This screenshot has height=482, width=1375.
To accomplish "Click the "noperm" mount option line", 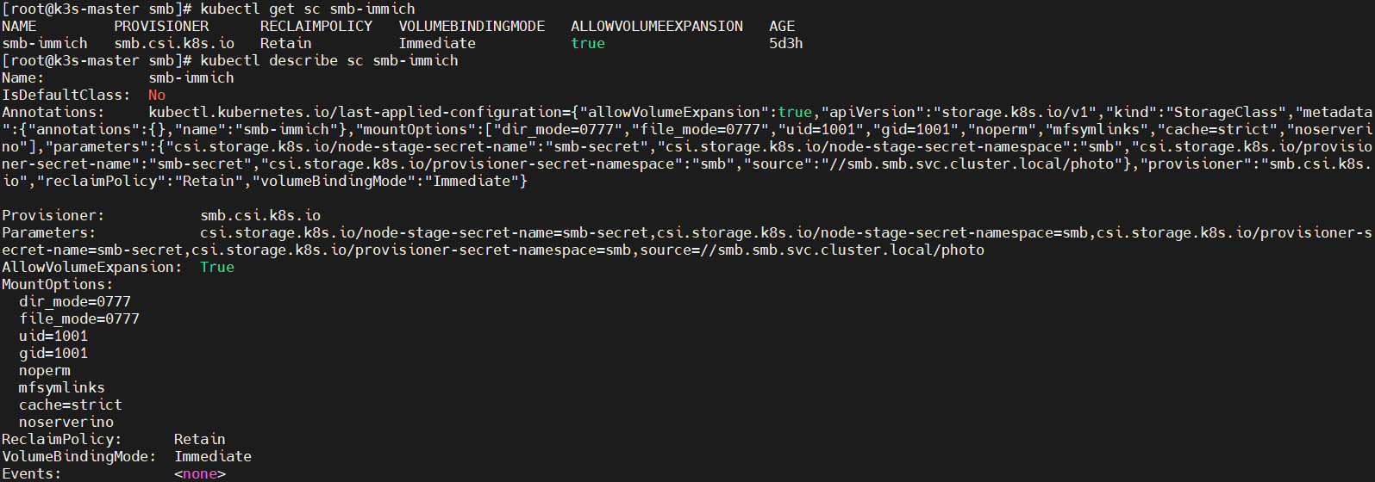I will point(45,370).
